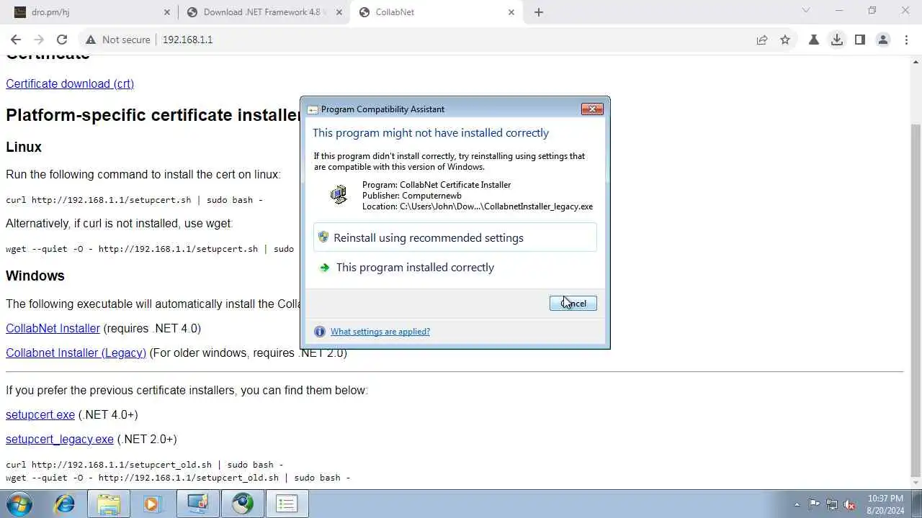Open the Windows Start menu
Image resolution: width=922 pixels, height=518 pixels.
(x=19, y=504)
